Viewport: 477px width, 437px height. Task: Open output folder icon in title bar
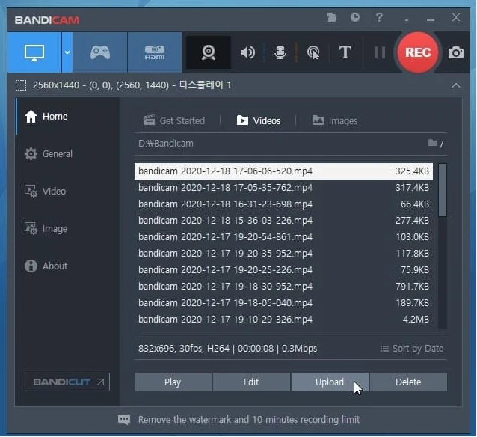pos(331,18)
